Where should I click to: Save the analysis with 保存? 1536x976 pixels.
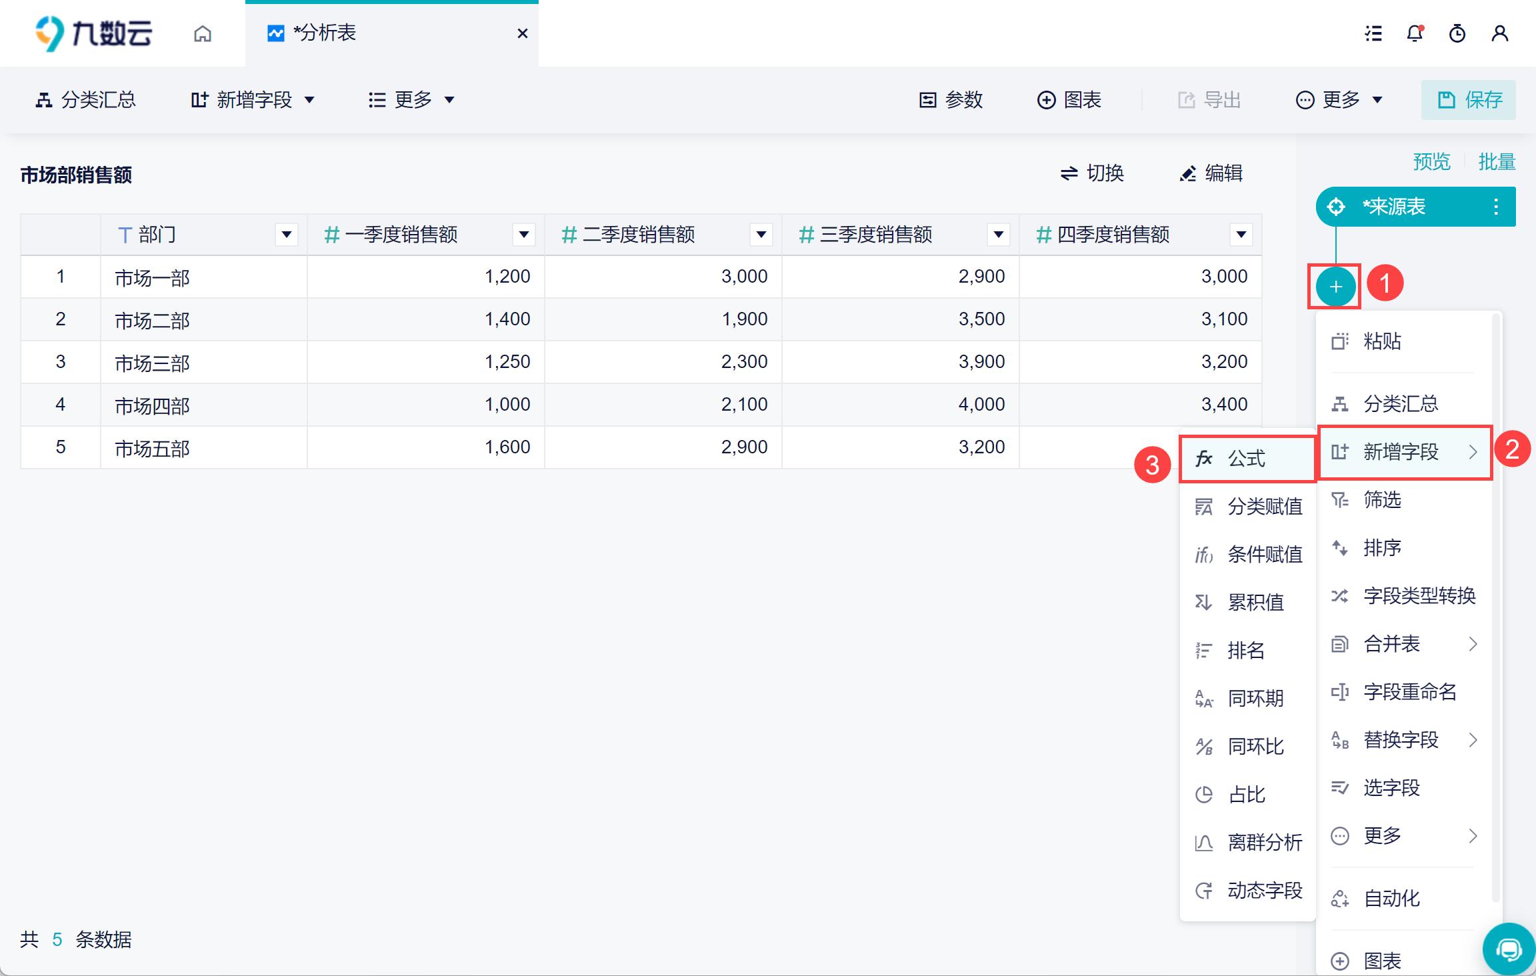click(x=1469, y=100)
